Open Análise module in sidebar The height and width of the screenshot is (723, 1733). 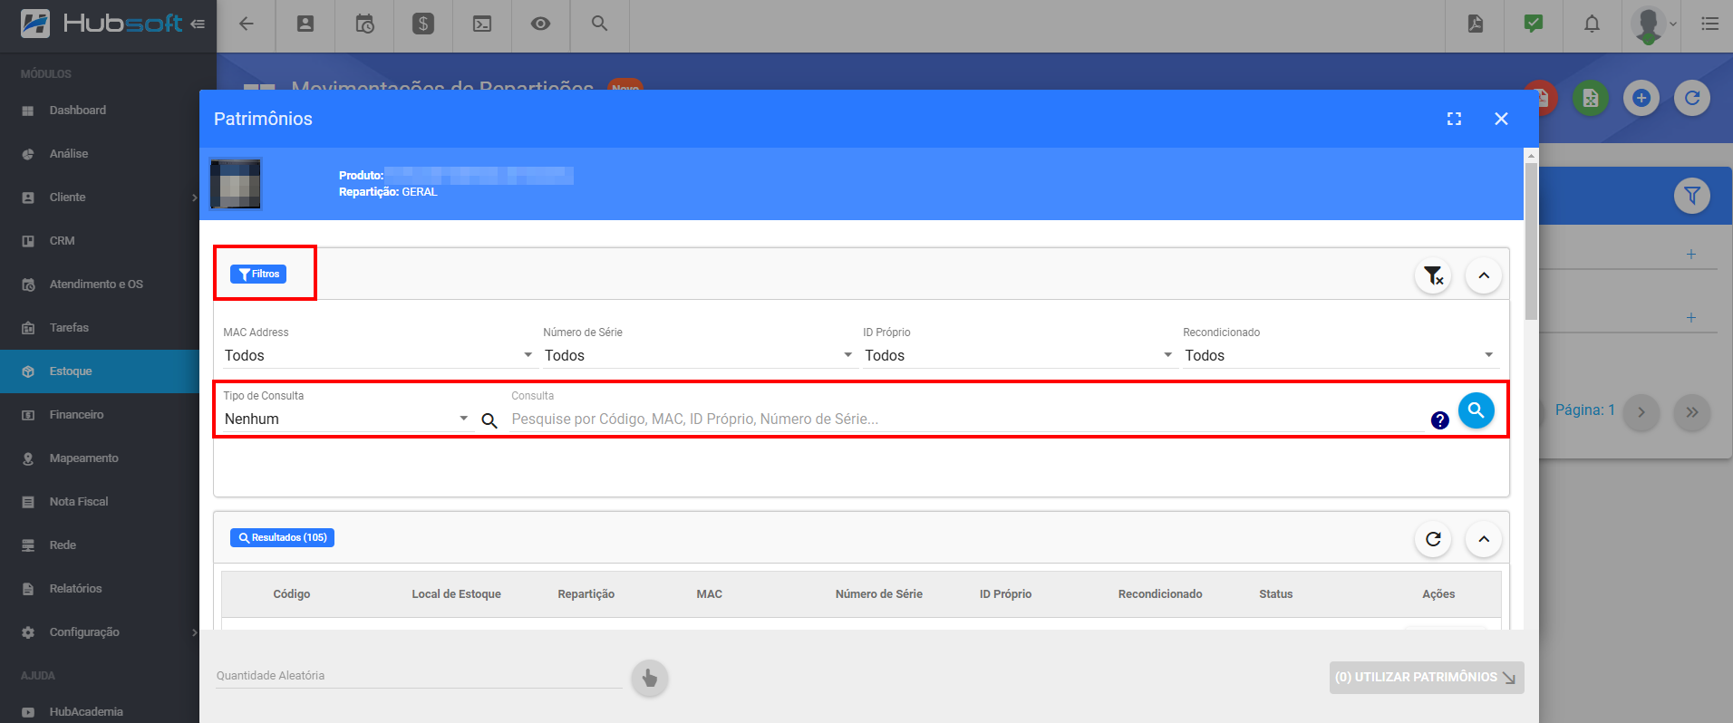(x=100, y=154)
